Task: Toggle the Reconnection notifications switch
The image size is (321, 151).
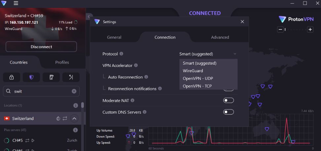Action: click(x=229, y=90)
